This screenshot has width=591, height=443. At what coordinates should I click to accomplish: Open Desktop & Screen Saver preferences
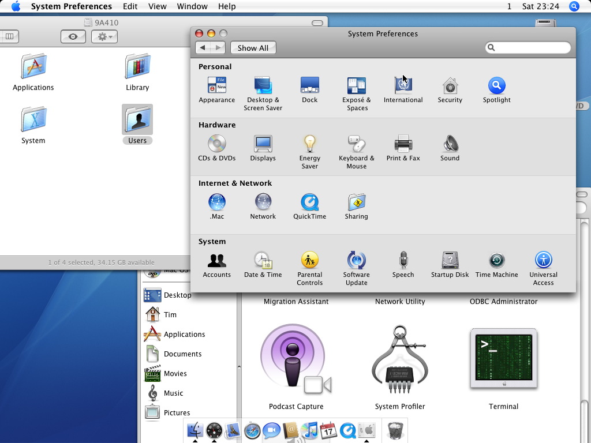coord(263,94)
